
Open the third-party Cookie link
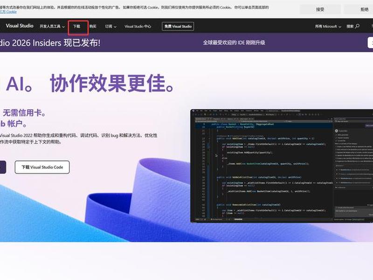8,12
